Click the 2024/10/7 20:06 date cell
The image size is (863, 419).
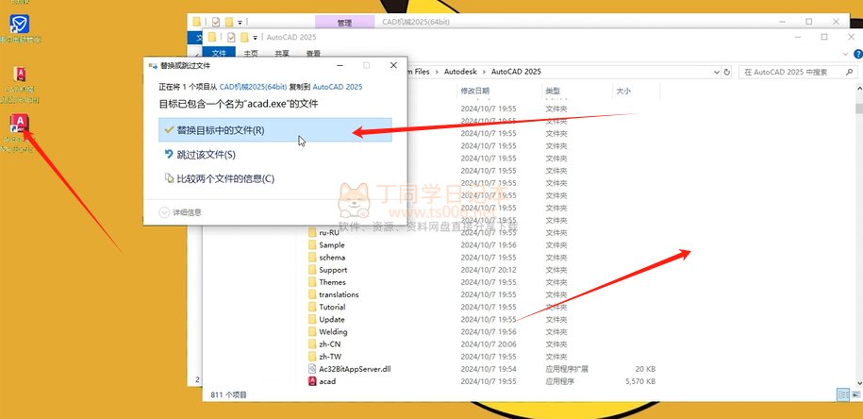coord(489,344)
